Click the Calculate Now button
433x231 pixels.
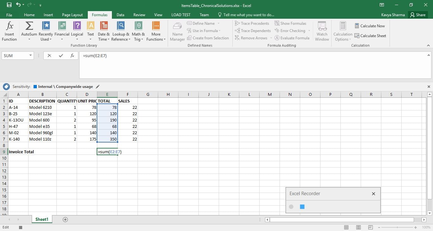[370, 26]
